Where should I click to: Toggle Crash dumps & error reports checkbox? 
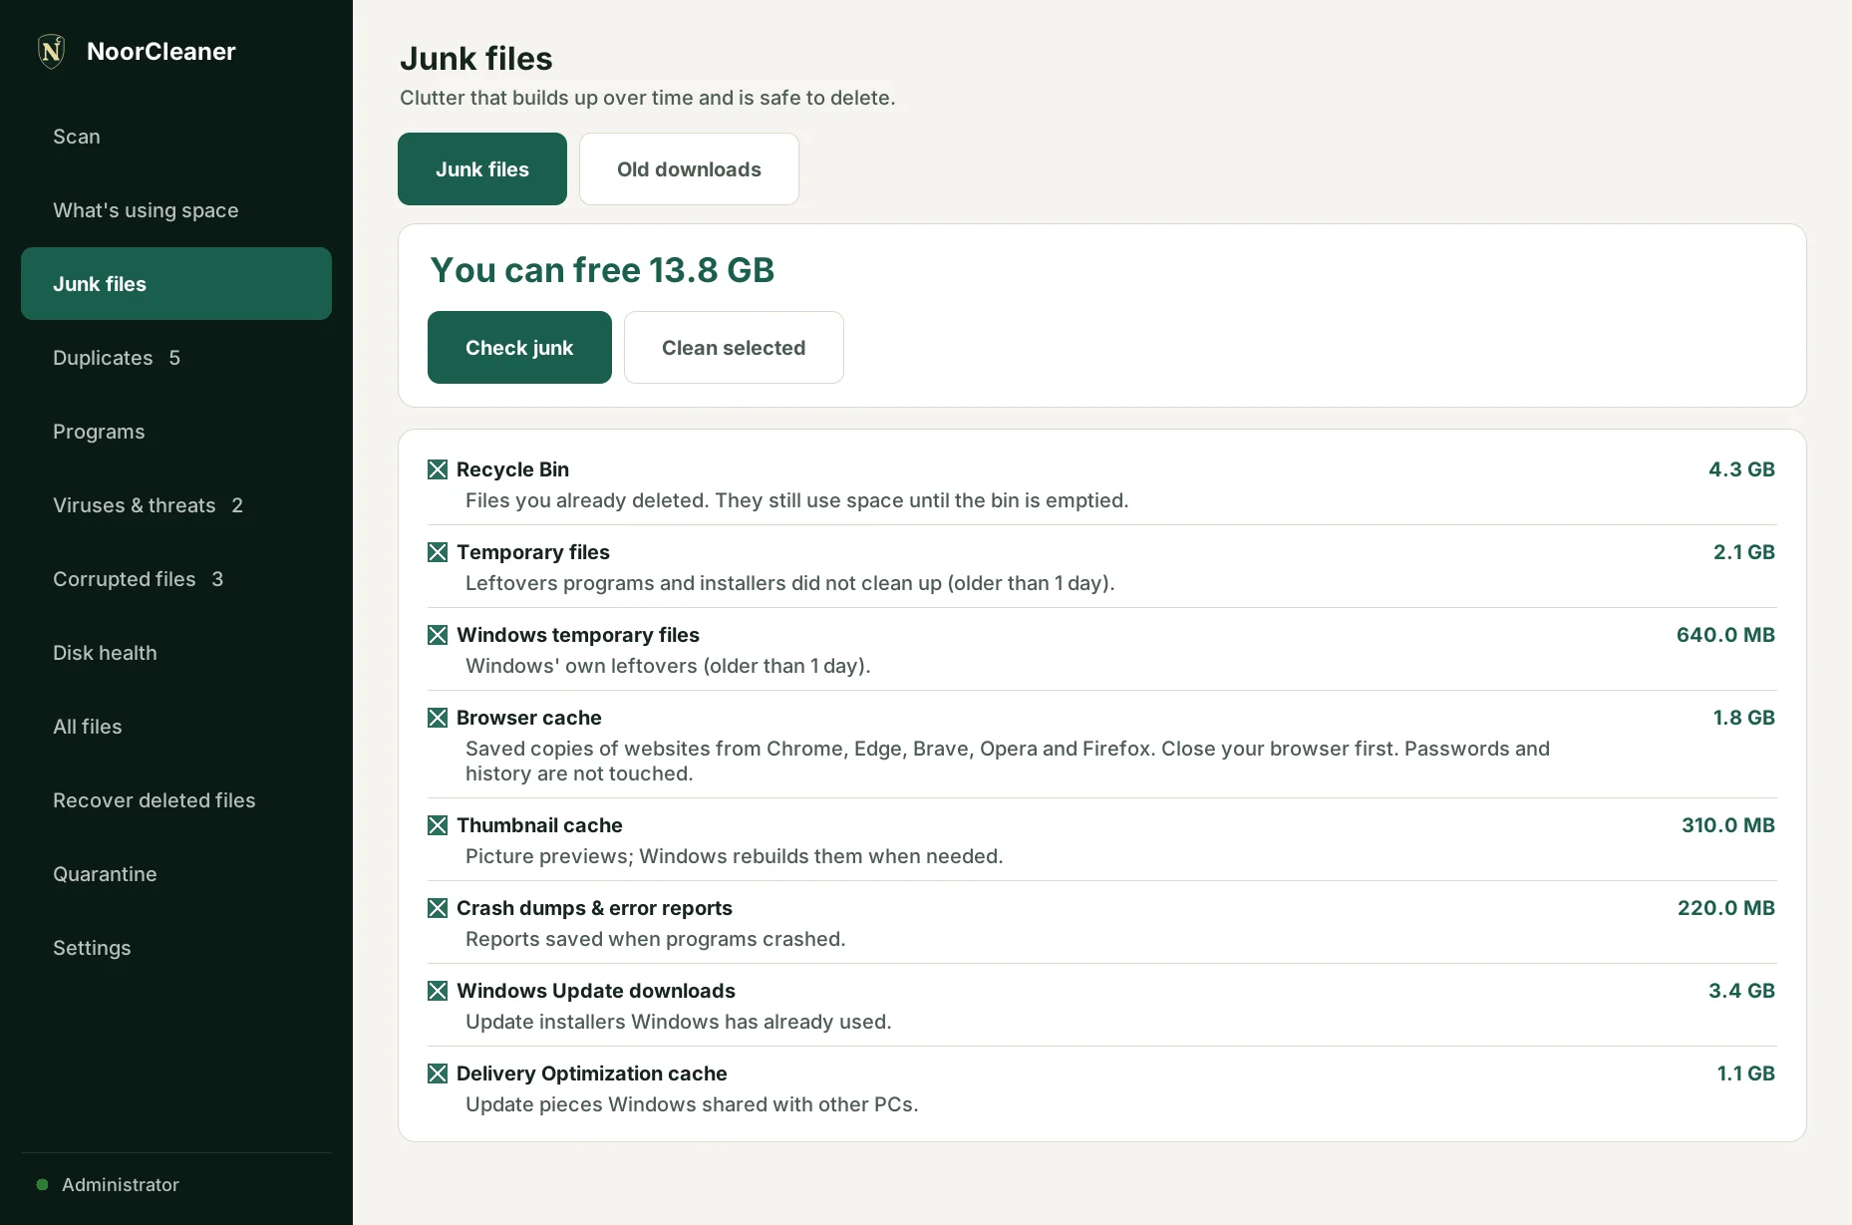[438, 908]
